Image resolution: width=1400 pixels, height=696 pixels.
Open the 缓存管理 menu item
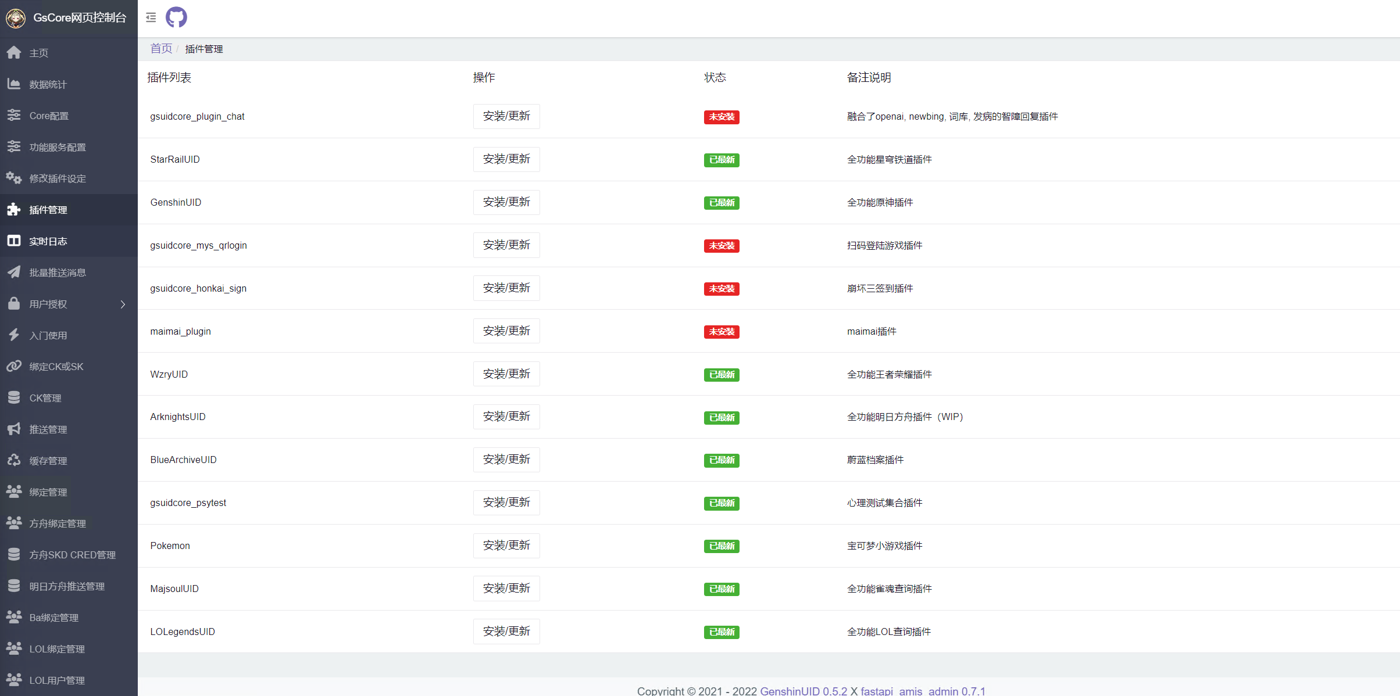[x=69, y=461]
